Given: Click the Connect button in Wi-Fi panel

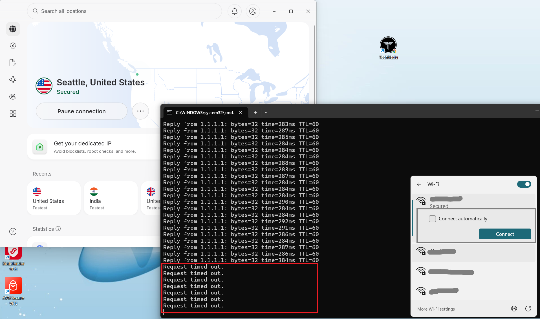Looking at the screenshot, I should tap(505, 234).
